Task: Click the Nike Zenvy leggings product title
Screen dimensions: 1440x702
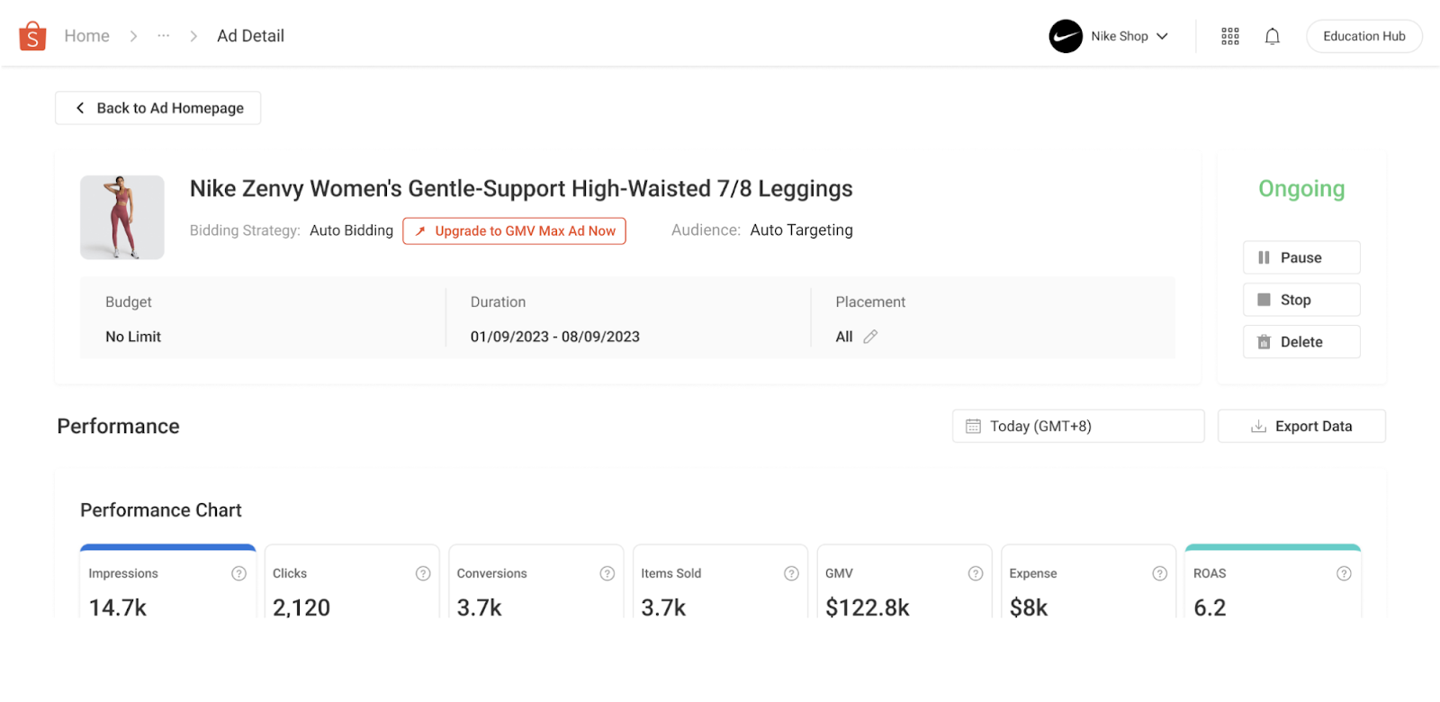Action: [x=521, y=189]
